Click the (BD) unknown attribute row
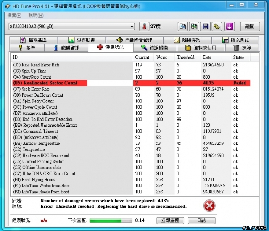This screenshot has height=231, width=269. (x=131, y=137)
